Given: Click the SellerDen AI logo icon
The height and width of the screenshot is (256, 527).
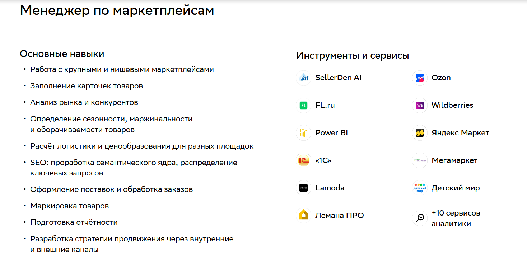Looking at the screenshot, I should coord(303,78).
